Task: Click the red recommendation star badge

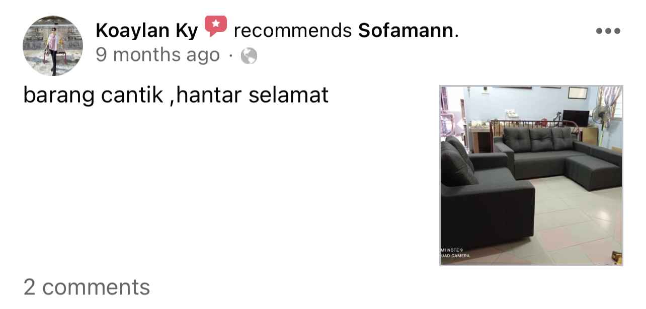Action: 216,26
